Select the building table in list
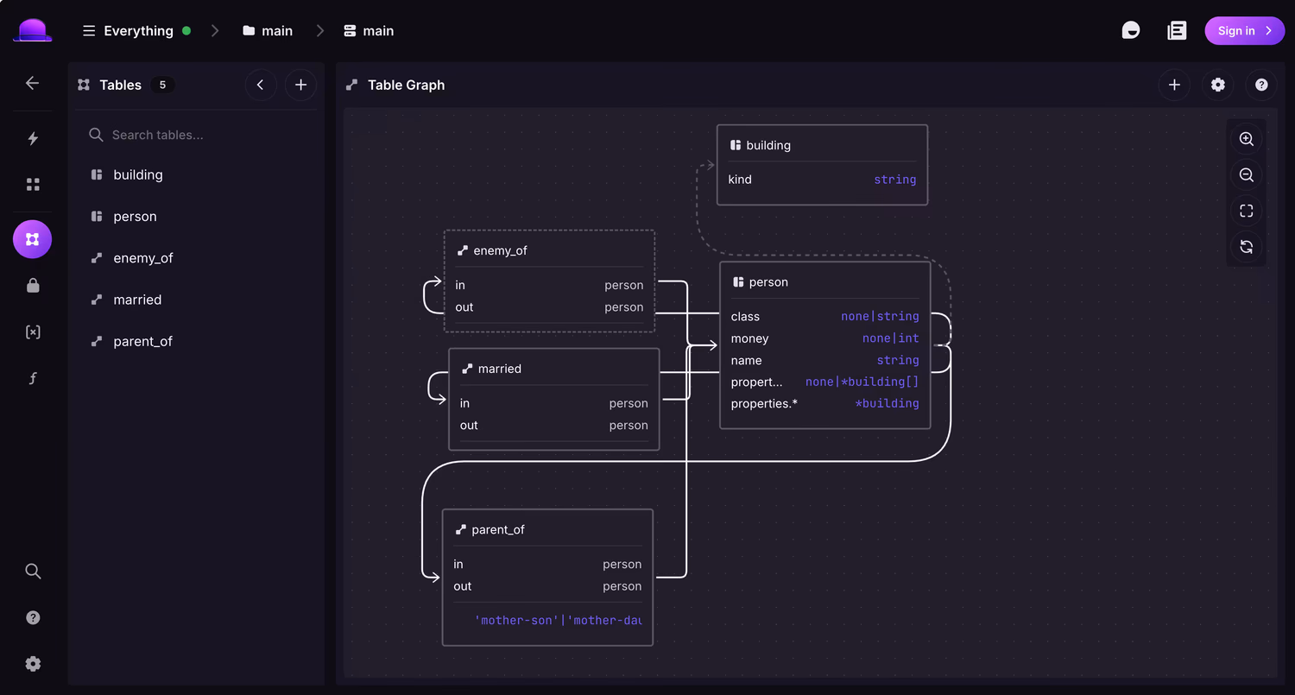 pos(197,174)
